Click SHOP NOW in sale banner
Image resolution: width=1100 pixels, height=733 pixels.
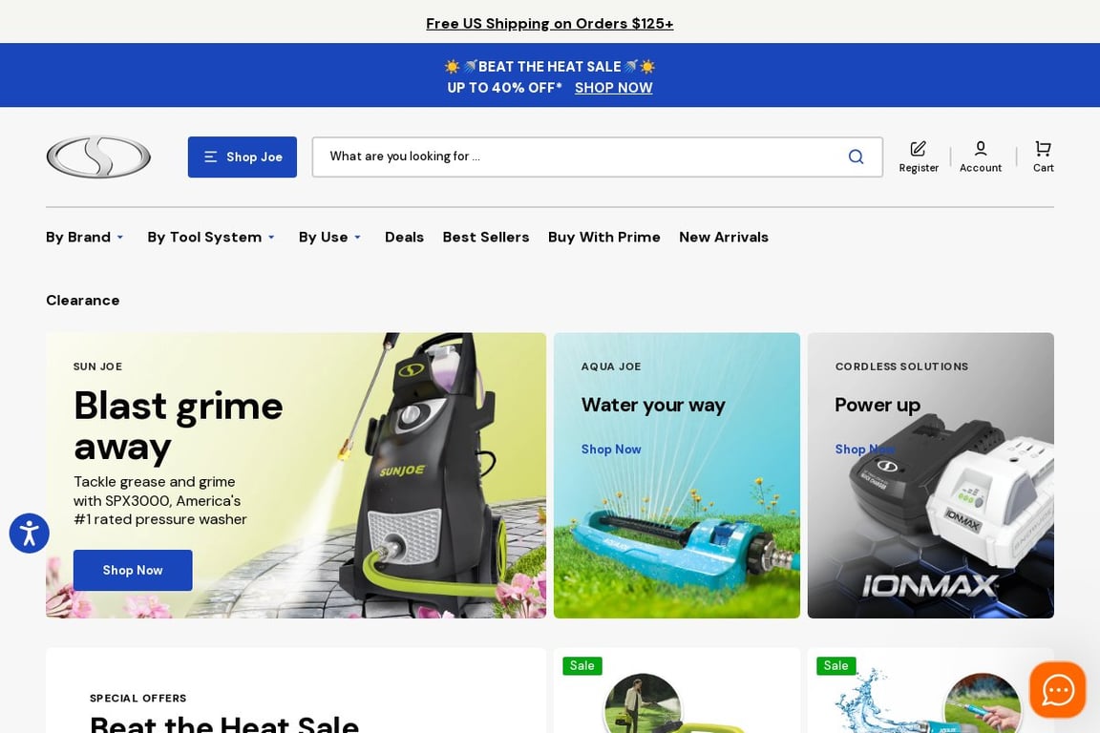[614, 88]
